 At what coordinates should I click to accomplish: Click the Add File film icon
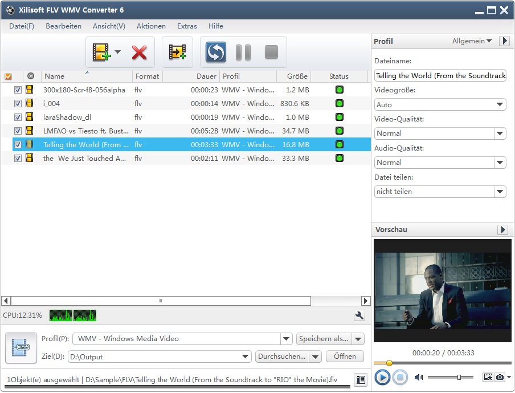pyautogui.click(x=101, y=52)
